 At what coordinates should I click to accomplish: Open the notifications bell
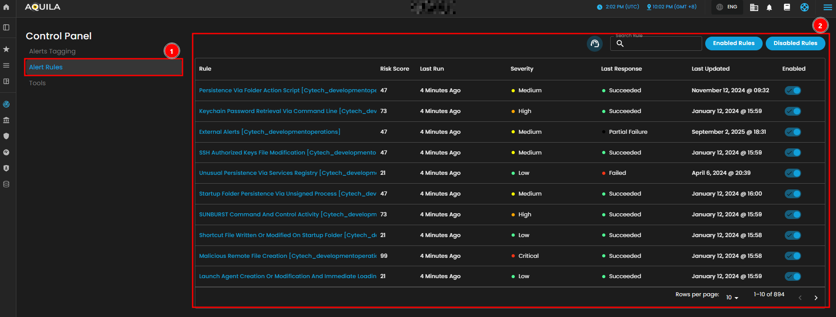(769, 8)
